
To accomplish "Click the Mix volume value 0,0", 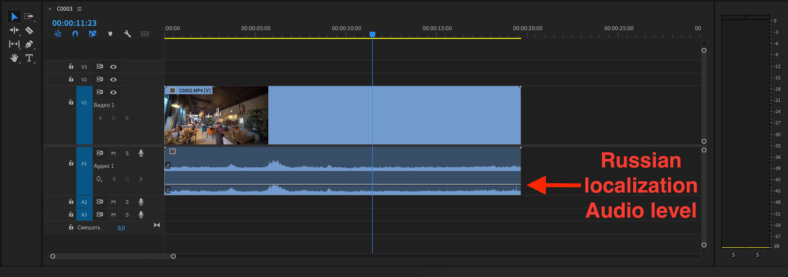I will [x=121, y=228].
